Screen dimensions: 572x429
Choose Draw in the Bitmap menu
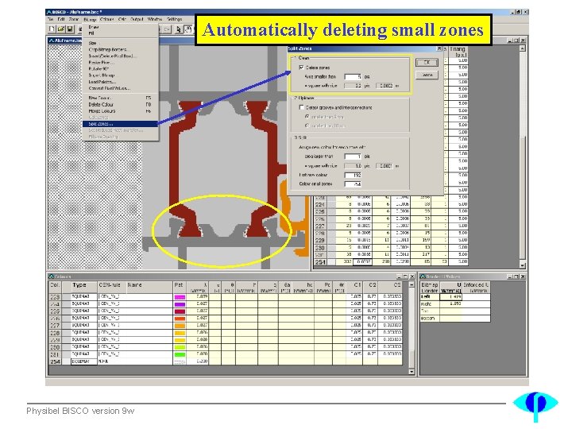click(x=121, y=27)
